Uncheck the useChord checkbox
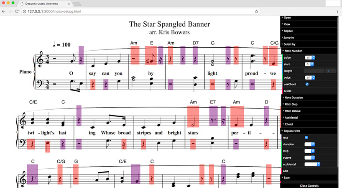This screenshot has height=188, width=342. [x=307, y=84]
